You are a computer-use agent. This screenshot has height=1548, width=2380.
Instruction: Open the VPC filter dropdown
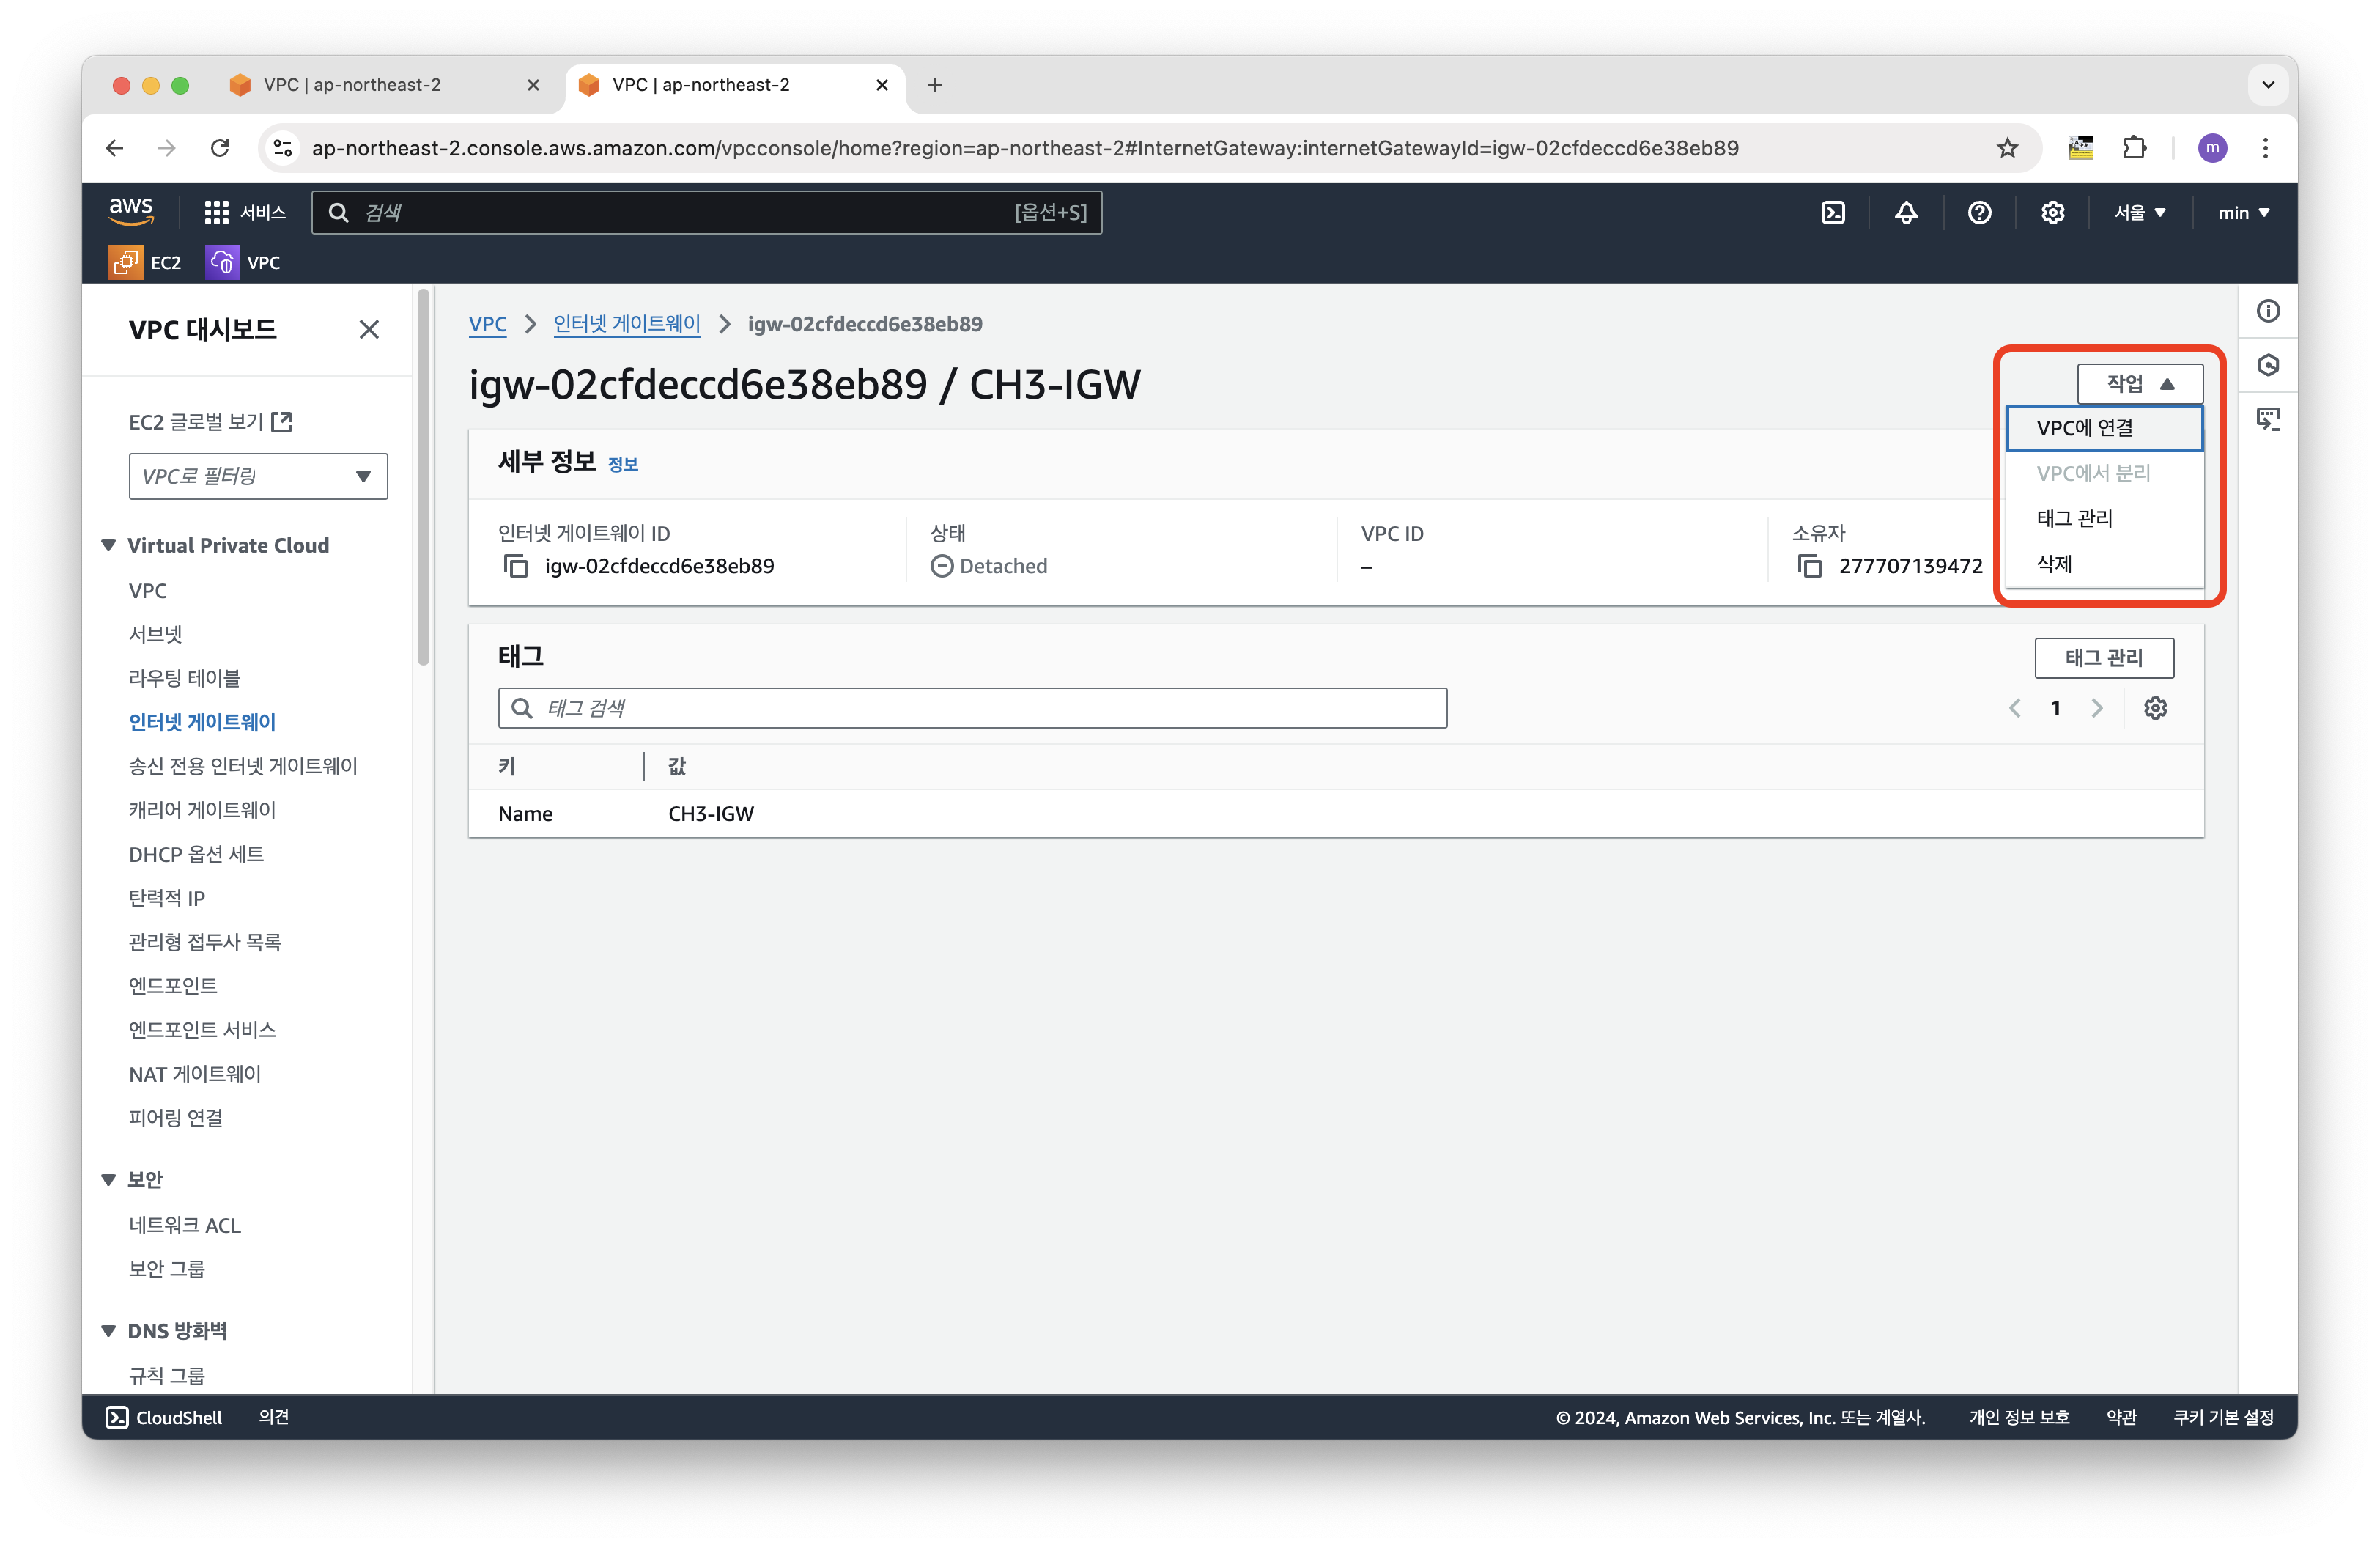click(x=258, y=476)
